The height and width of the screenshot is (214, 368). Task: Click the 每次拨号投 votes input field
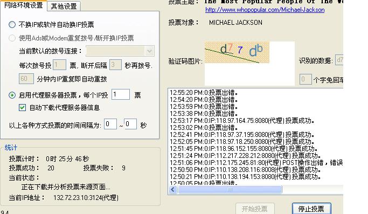point(59,65)
